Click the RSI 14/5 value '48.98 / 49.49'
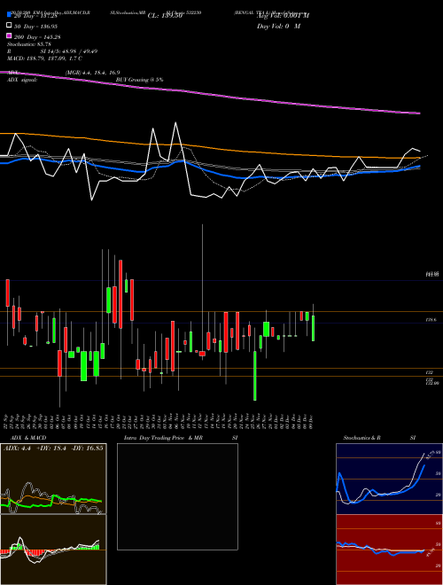The image size is (443, 585). [x=80, y=51]
